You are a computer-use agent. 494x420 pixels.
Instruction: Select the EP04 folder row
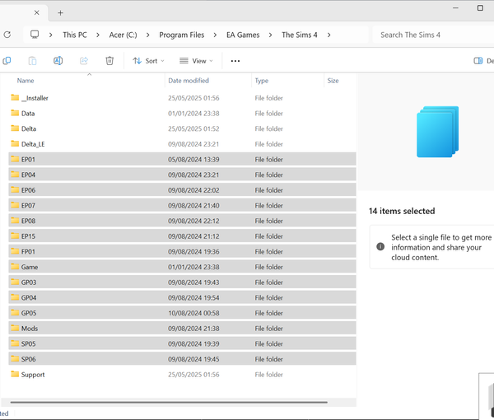coord(182,175)
